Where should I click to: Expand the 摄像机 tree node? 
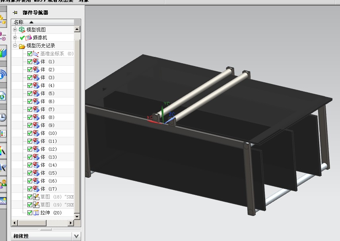[15, 37]
